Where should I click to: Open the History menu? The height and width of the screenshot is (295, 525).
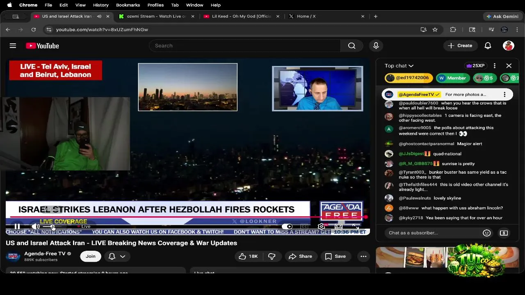[x=100, y=5]
